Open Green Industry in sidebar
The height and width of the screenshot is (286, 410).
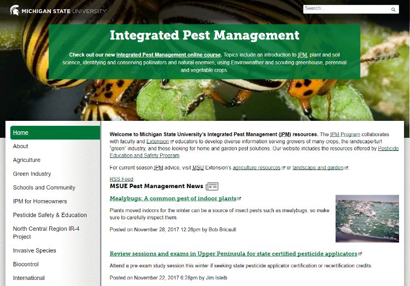click(x=32, y=174)
